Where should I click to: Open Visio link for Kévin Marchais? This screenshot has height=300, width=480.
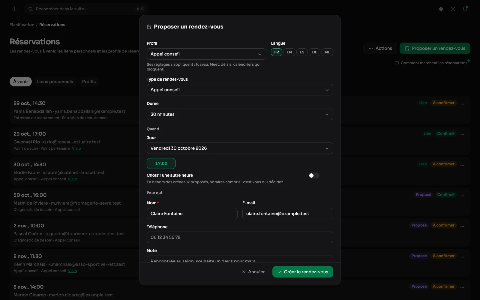coord(72,271)
